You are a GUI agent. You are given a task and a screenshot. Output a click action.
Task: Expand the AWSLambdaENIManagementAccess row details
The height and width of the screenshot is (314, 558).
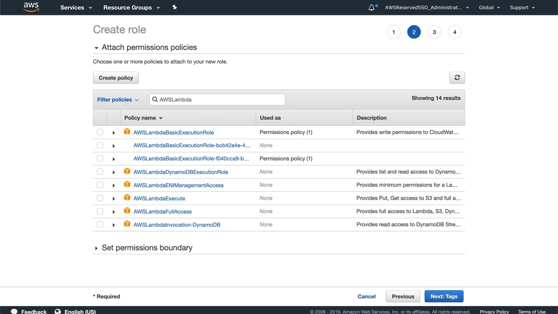click(113, 185)
